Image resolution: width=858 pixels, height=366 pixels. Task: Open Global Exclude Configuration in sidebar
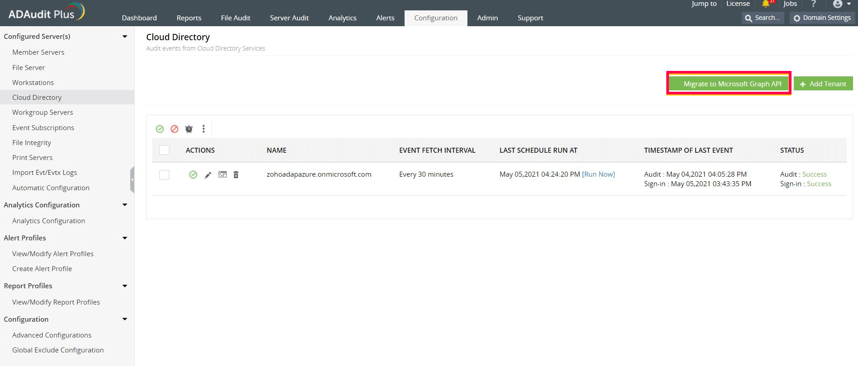point(58,350)
